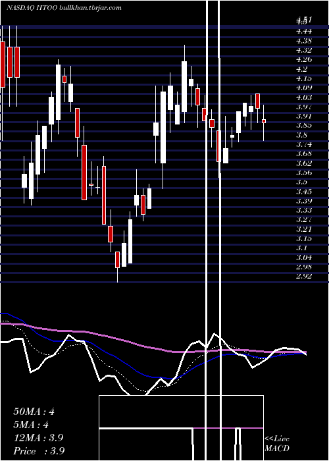Screen dimensions: 329x461
Task: Click the 3.91 price axis label
Action: 304,116
